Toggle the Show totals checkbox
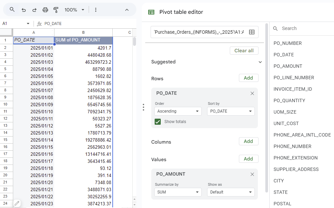The height and width of the screenshot is (208, 334). click(x=158, y=122)
